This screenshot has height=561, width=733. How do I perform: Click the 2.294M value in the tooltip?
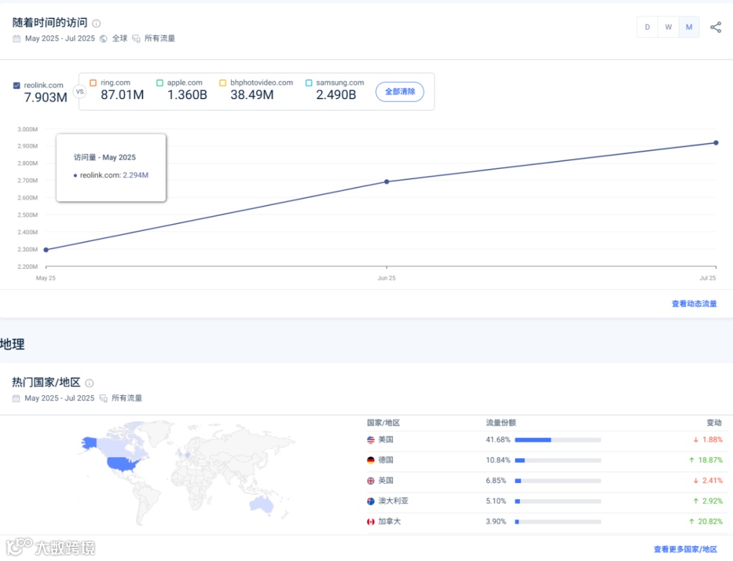pos(136,175)
